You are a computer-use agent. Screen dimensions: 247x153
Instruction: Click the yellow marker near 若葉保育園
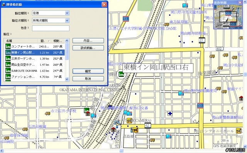6,138
